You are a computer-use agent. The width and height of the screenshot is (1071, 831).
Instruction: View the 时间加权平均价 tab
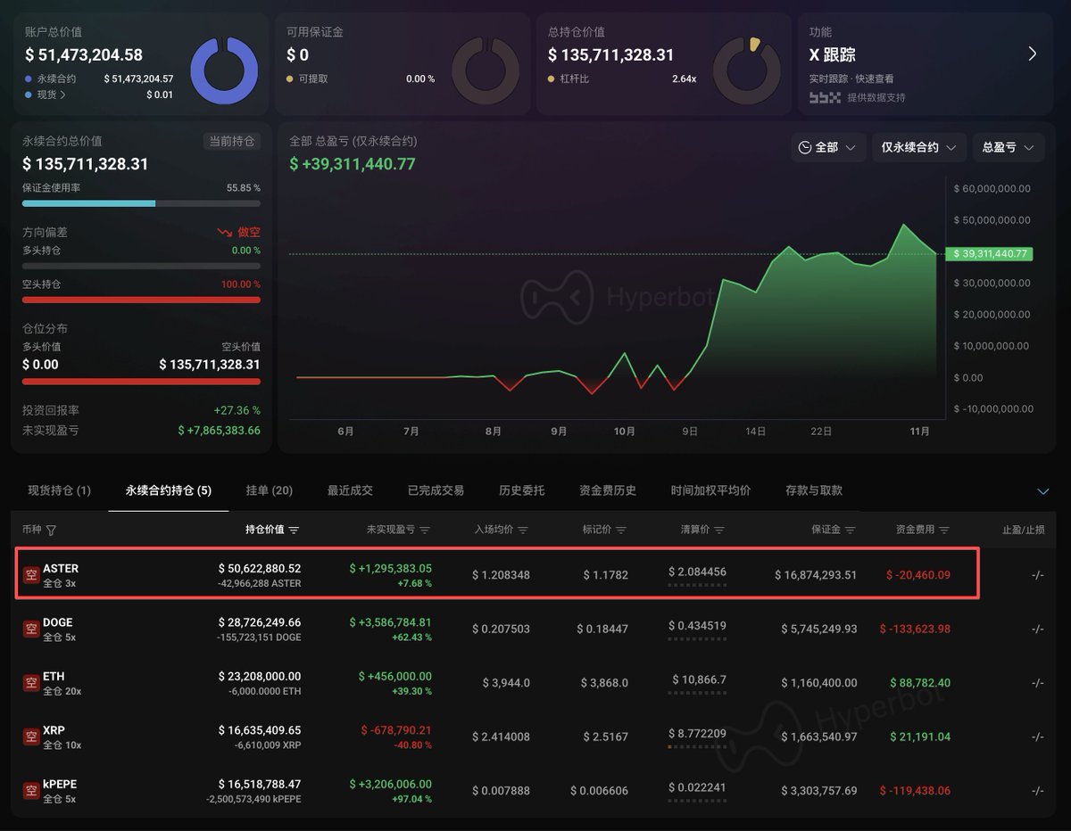click(x=710, y=490)
